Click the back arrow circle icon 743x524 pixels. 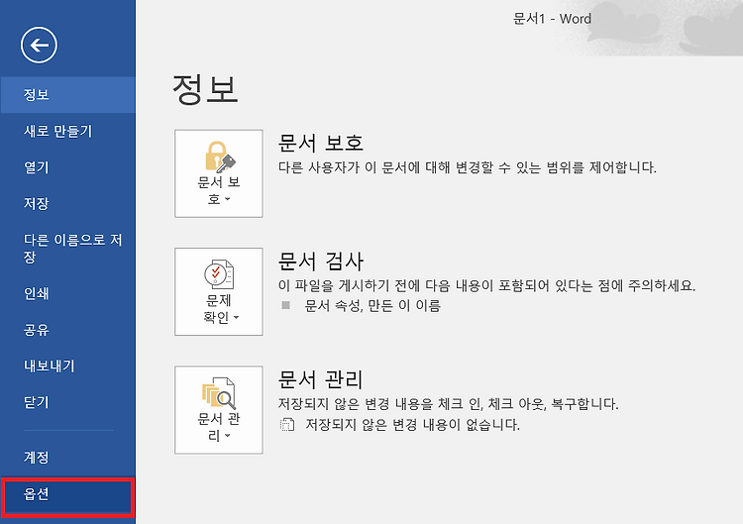[39, 45]
